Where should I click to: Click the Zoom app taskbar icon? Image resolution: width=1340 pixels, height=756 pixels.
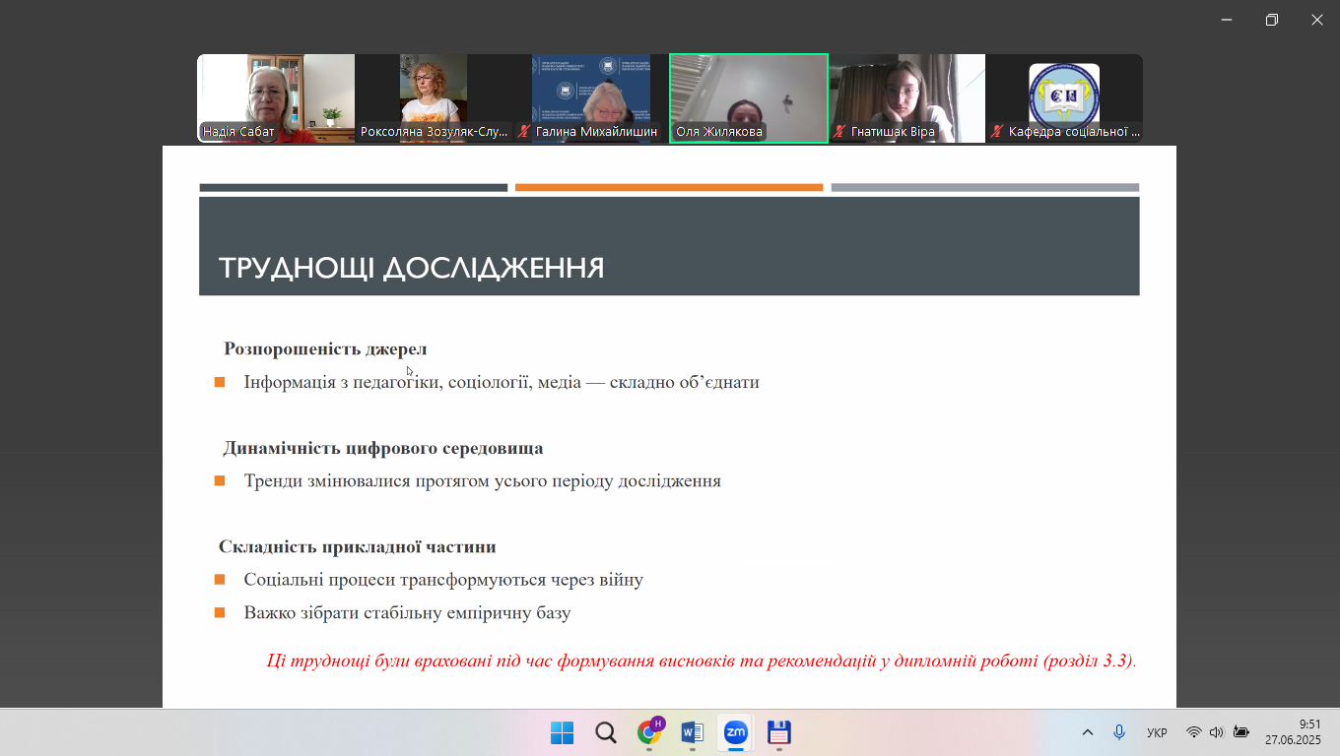coord(736,732)
